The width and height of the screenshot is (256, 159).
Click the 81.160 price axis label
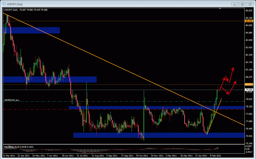coord(249,69)
